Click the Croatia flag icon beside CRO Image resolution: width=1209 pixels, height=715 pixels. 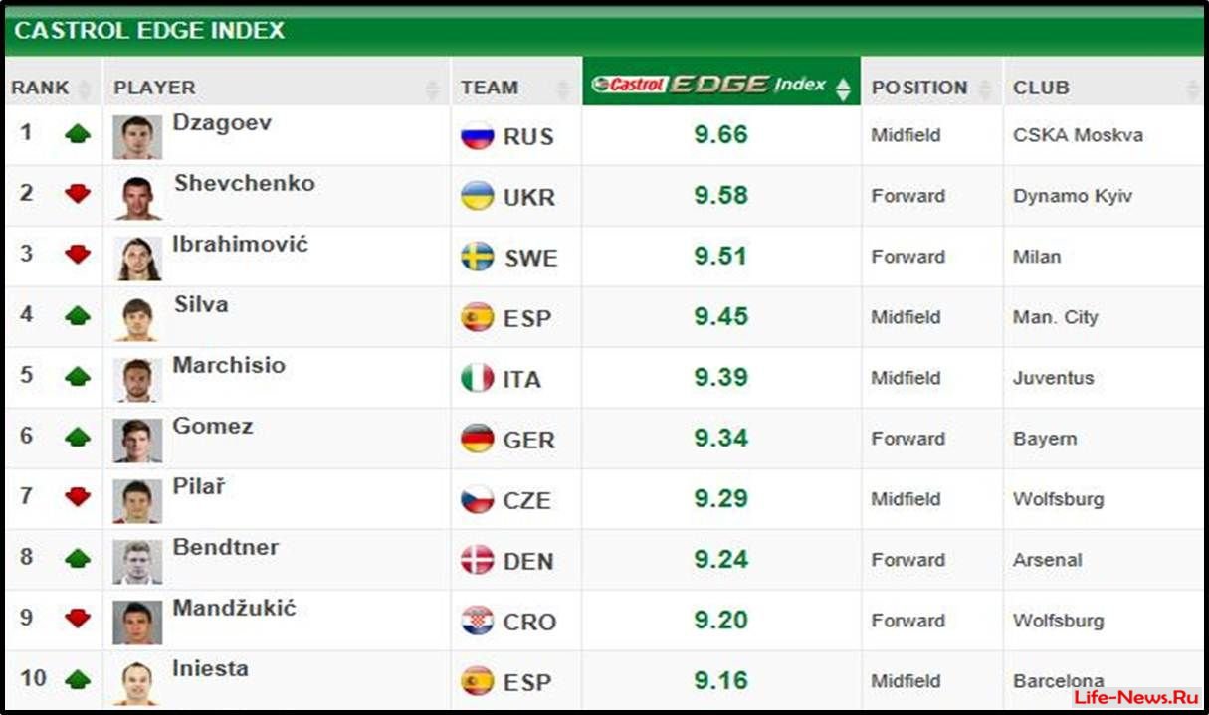478,621
